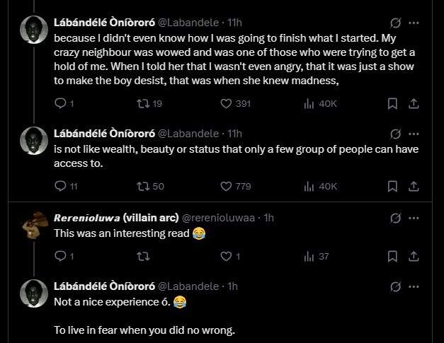Like Rerenioluwa's interesting read tweet
This screenshot has width=444, height=343.
[227, 257]
